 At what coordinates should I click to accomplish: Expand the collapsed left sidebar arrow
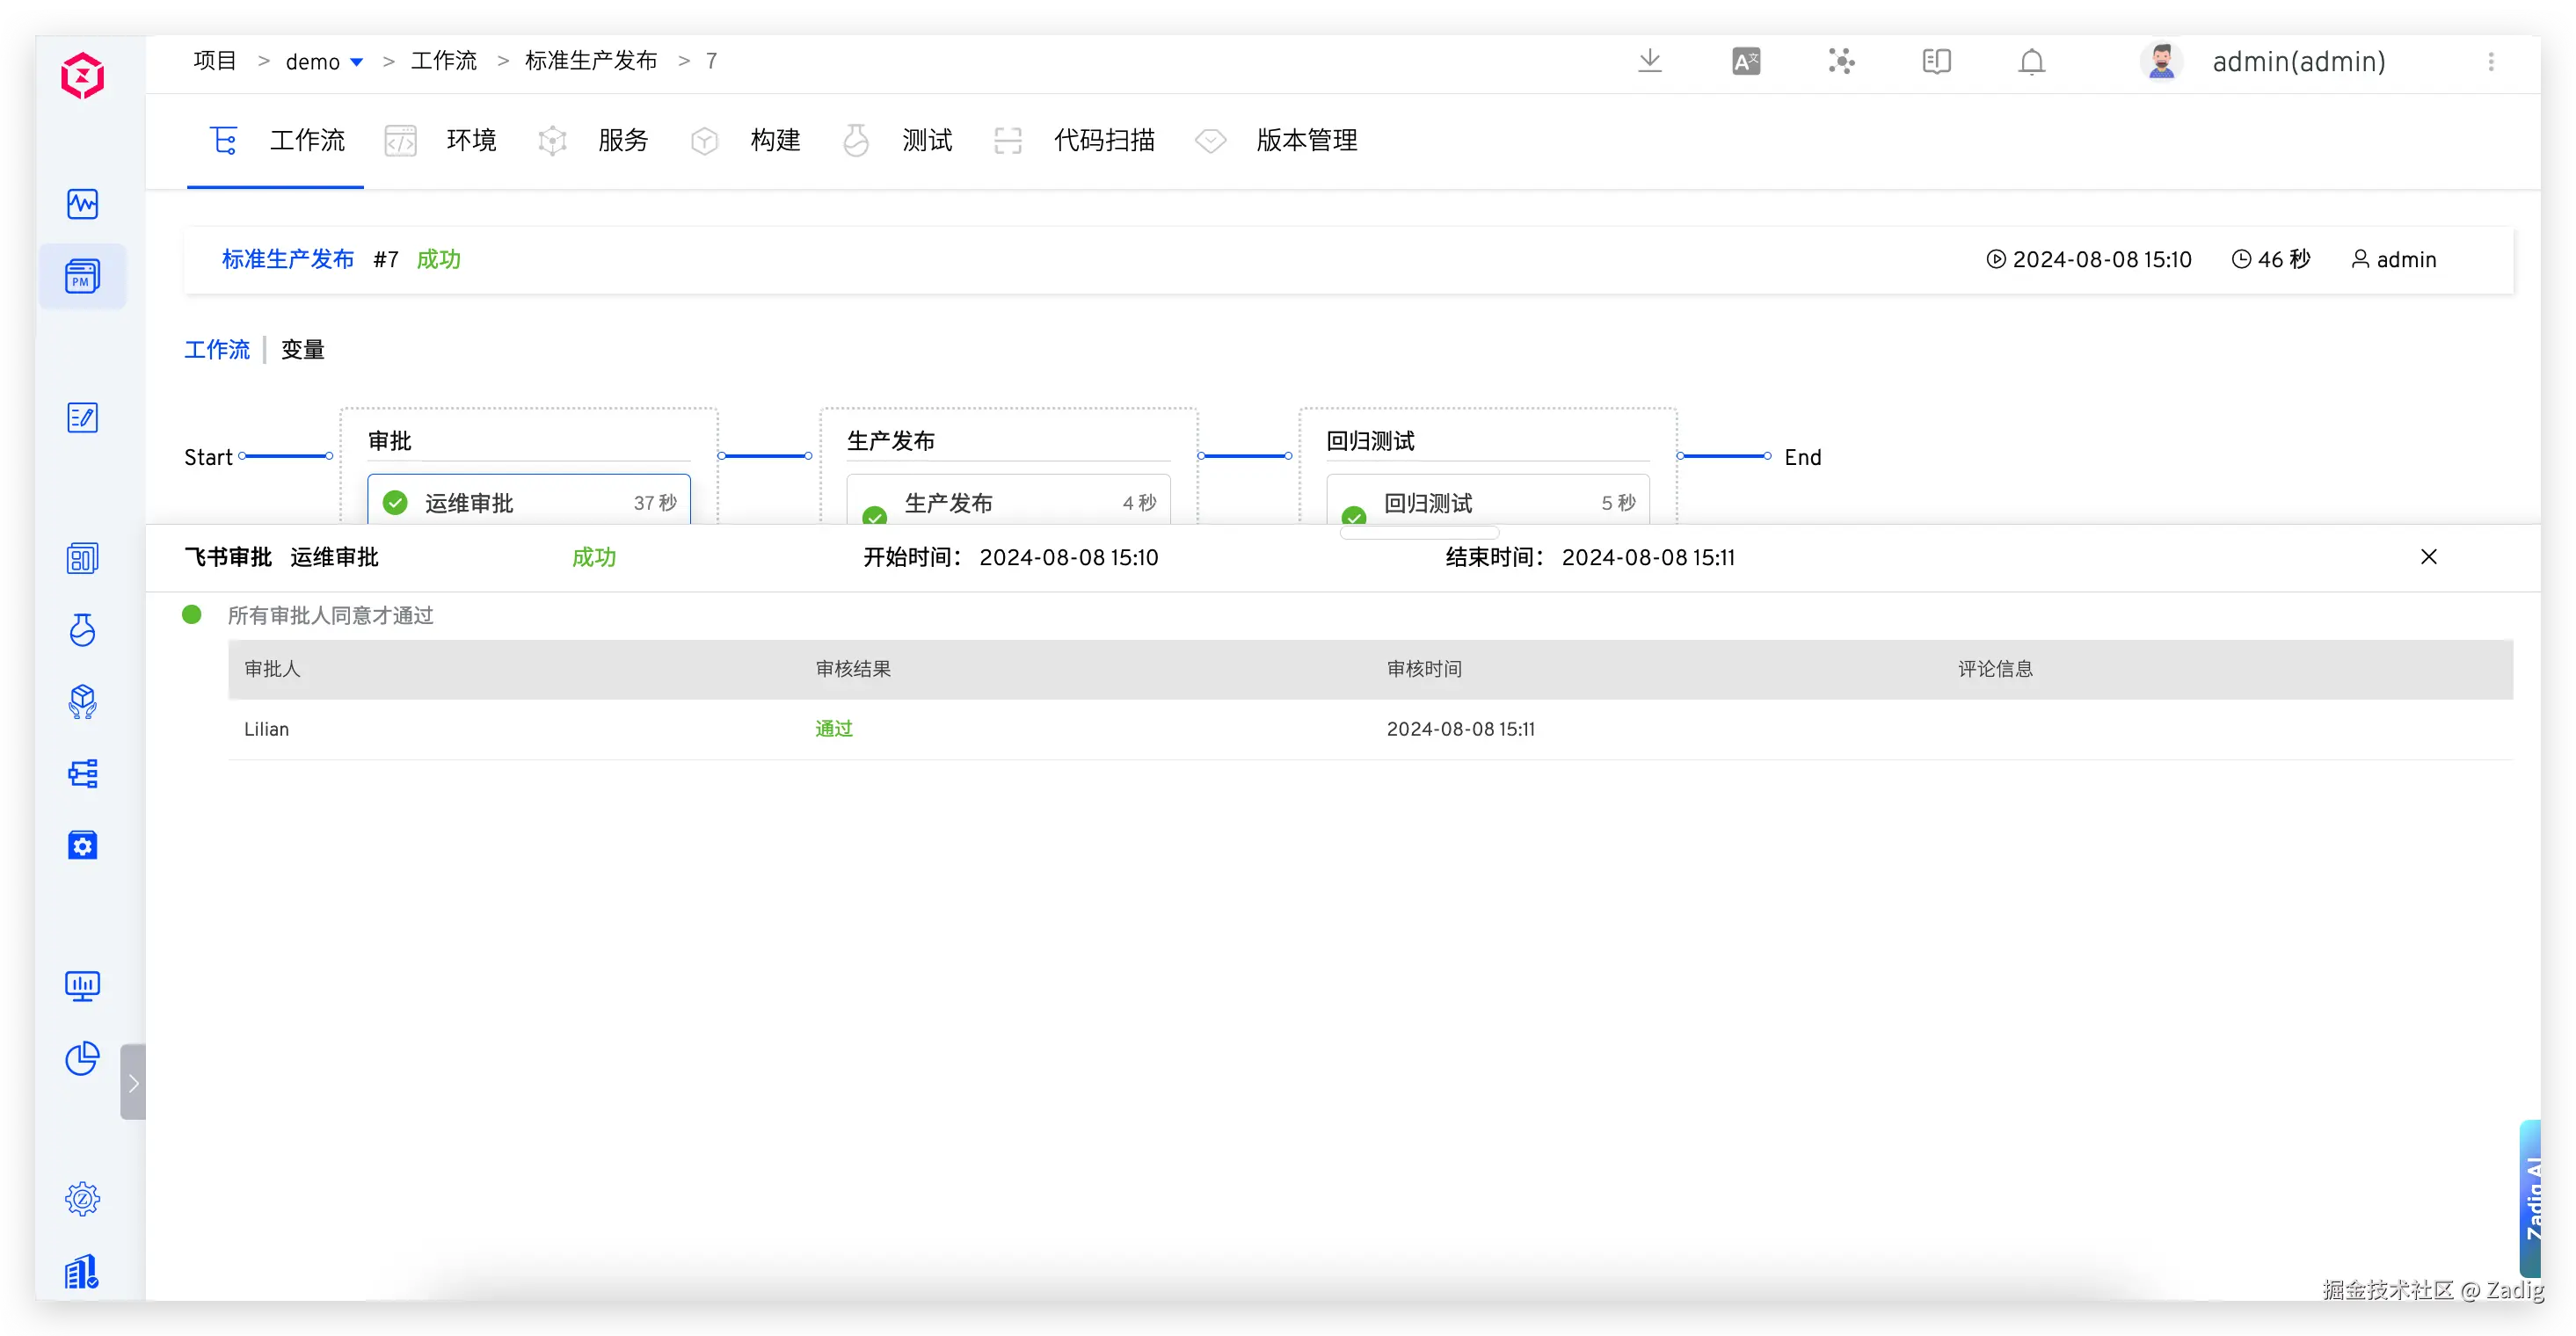[x=133, y=1083]
